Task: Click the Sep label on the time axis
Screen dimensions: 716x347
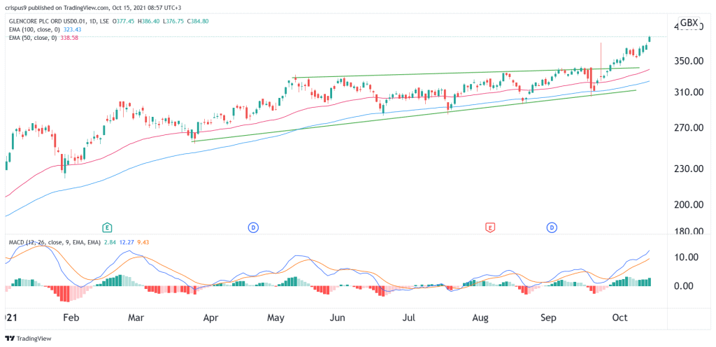Action: 548,318
